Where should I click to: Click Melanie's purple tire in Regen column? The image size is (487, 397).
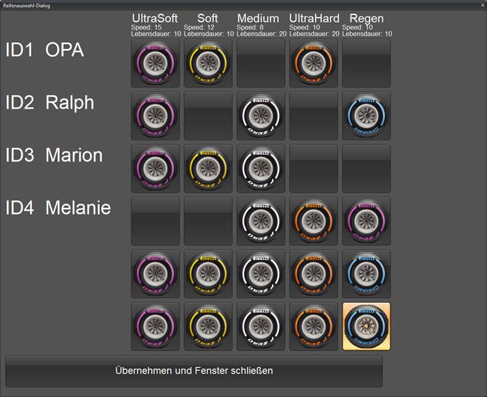(x=366, y=221)
